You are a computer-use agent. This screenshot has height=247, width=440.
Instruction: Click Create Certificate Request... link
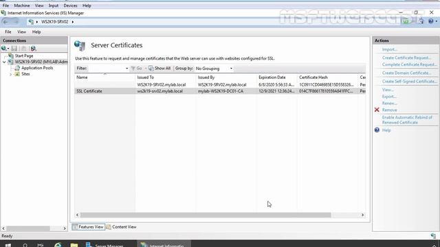click(x=406, y=58)
